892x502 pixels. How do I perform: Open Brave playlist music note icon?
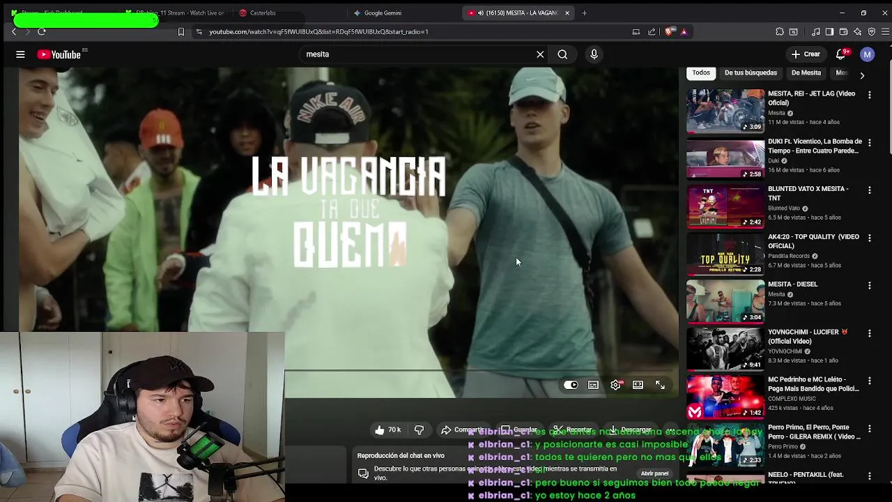tap(816, 31)
